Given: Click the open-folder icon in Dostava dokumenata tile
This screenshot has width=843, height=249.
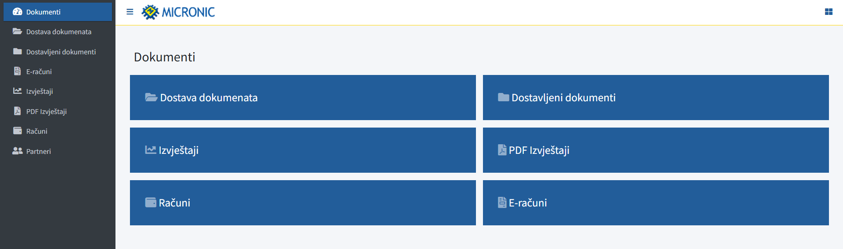Looking at the screenshot, I should 151,97.
